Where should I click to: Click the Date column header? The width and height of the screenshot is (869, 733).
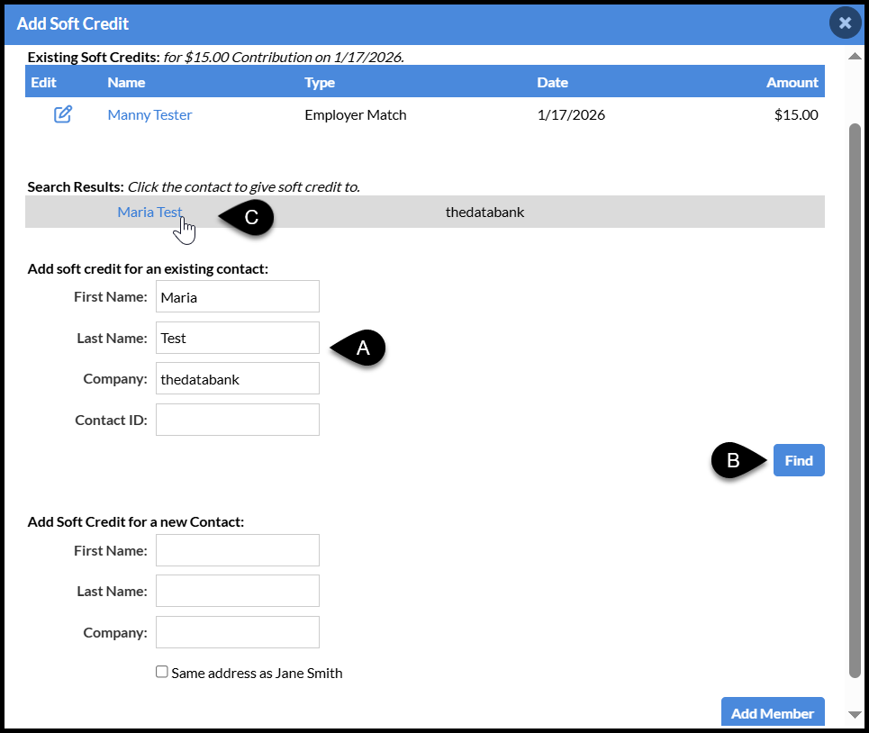click(553, 83)
